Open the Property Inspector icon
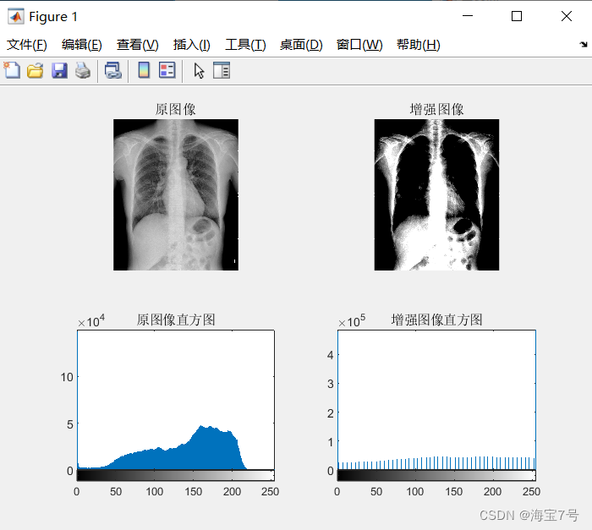Image resolution: width=592 pixels, height=530 pixels. tap(222, 70)
